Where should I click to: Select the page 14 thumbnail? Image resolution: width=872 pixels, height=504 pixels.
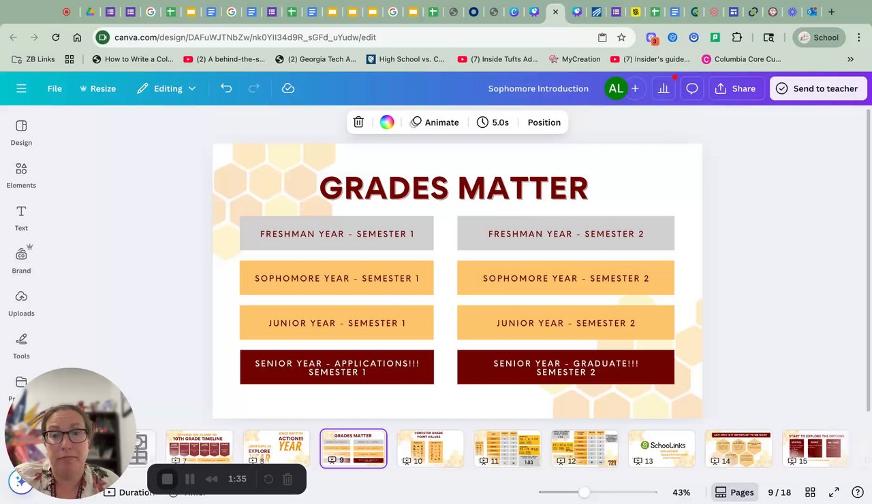(x=738, y=448)
